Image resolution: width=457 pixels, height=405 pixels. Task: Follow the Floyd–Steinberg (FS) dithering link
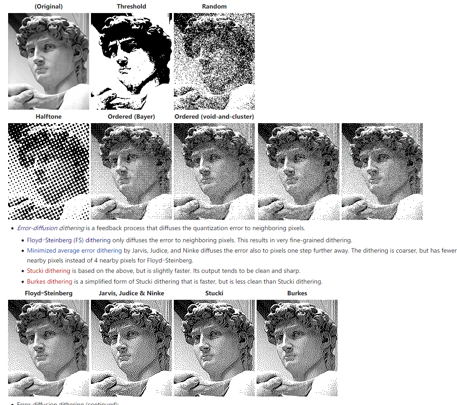pos(69,240)
